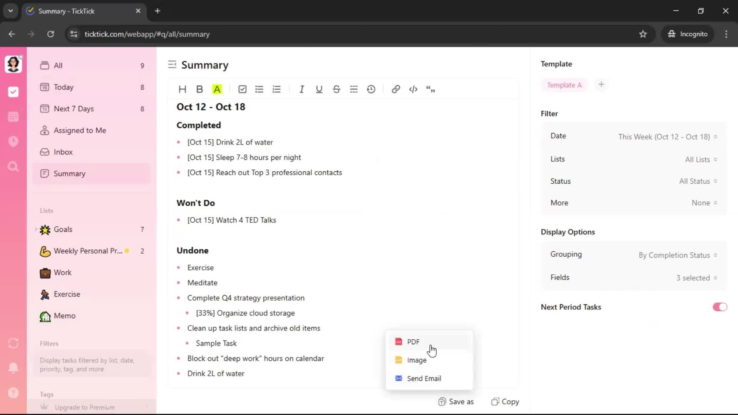Select Send Email menu option
Image resolution: width=738 pixels, height=415 pixels.
coord(424,378)
